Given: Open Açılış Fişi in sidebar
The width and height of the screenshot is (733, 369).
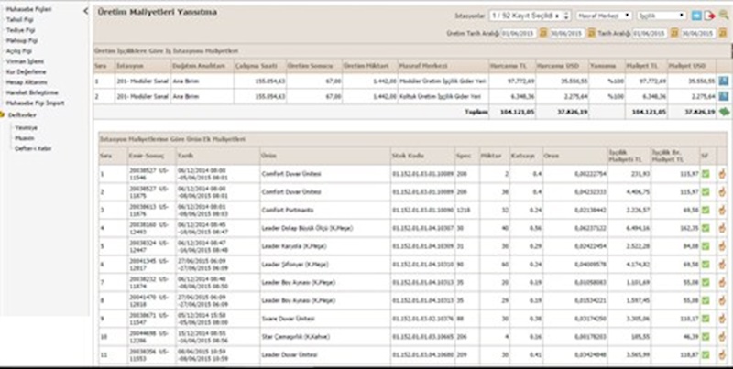Looking at the screenshot, I should (x=18, y=51).
